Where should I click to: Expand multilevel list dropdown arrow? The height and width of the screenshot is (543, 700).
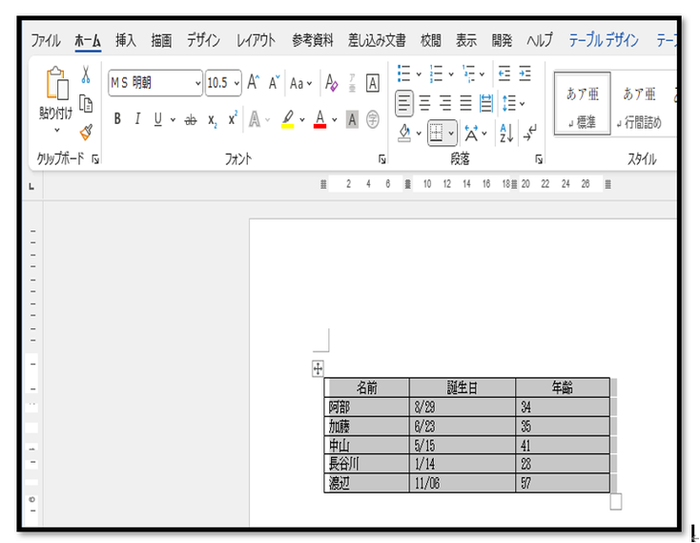[482, 74]
